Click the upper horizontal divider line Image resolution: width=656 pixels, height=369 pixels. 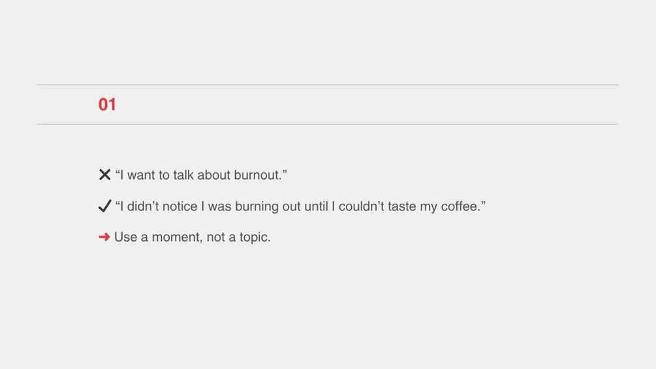tap(328, 84)
